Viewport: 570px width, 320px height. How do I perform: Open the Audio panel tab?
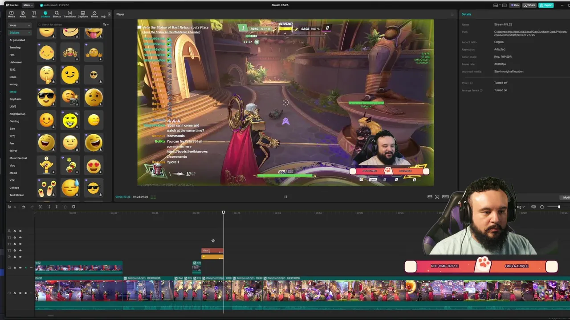point(23,14)
